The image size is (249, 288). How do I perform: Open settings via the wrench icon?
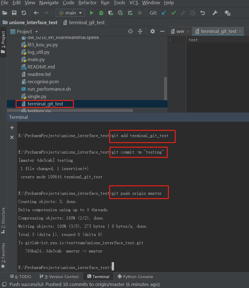[215, 13]
